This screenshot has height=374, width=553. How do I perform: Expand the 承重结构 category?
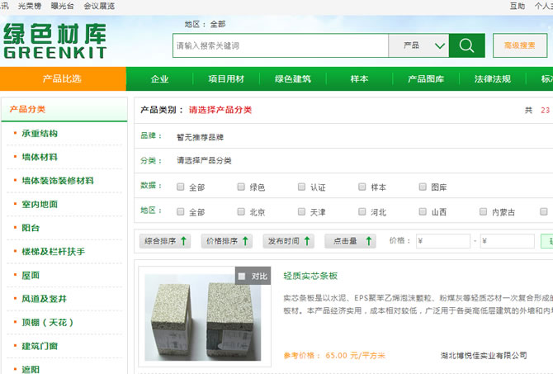pos(40,133)
